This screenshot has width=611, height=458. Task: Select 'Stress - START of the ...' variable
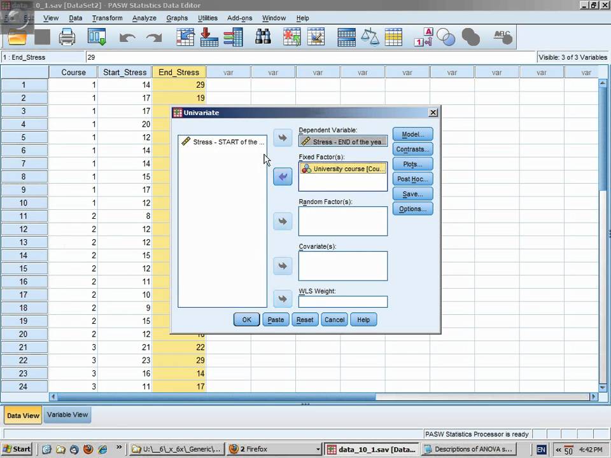point(223,142)
